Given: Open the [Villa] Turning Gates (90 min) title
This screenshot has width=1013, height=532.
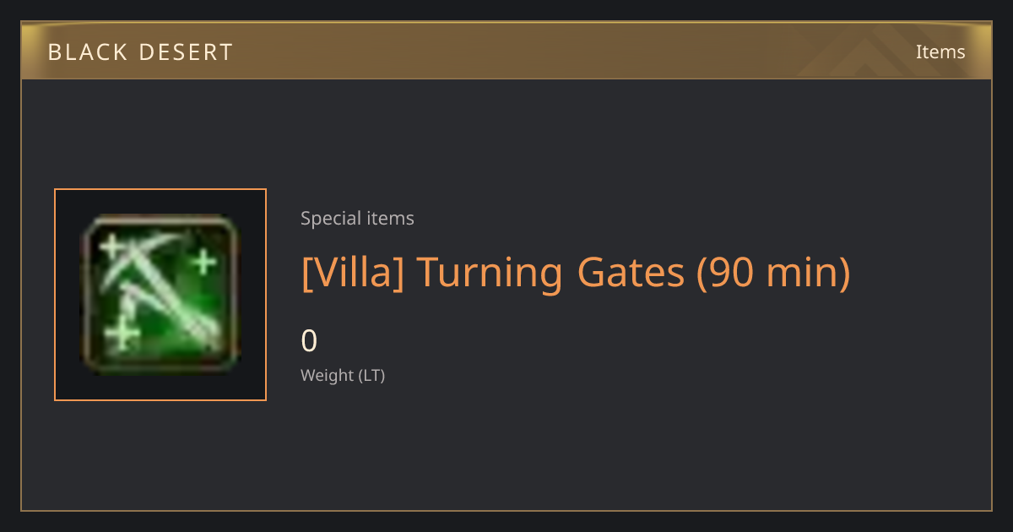Looking at the screenshot, I should tap(576, 272).
